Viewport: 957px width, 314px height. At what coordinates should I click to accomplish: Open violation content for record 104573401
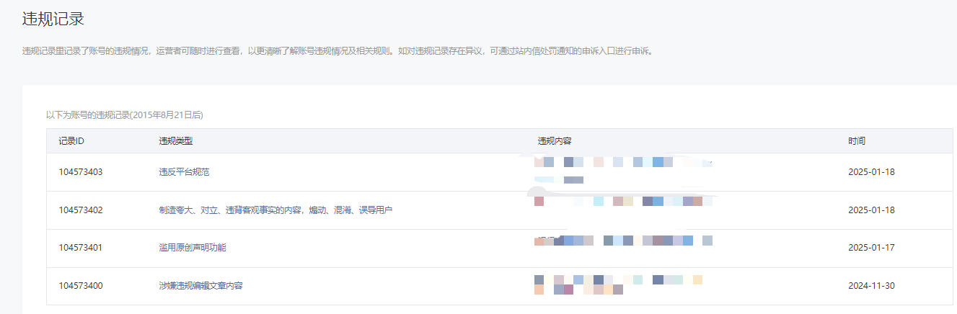[x=623, y=241]
